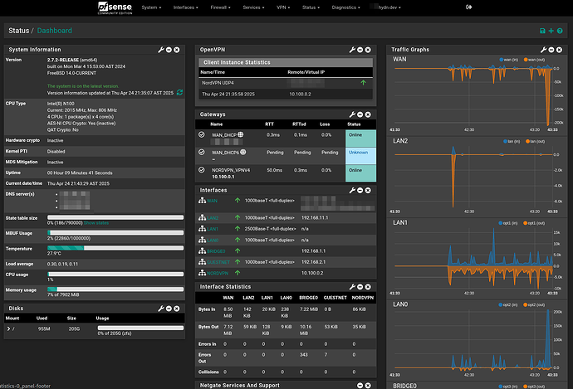
Task: Click the Memory usage progress bar
Action: pos(115,289)
